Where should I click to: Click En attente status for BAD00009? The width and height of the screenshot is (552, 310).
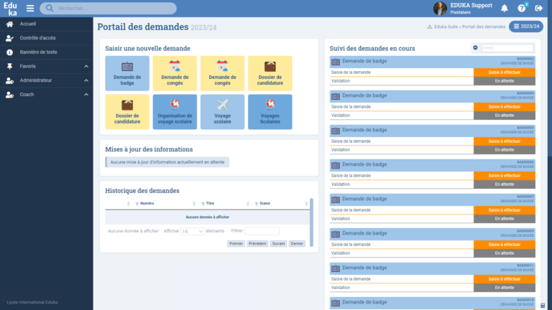[x=504, y=253]
